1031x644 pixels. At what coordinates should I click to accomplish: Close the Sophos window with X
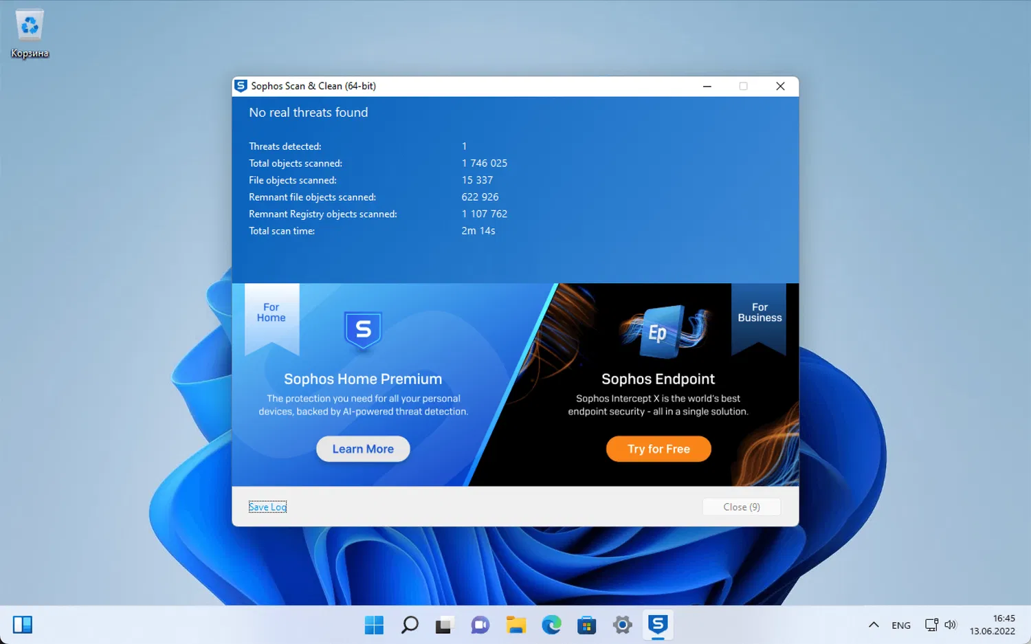click(x=780, y=86)
